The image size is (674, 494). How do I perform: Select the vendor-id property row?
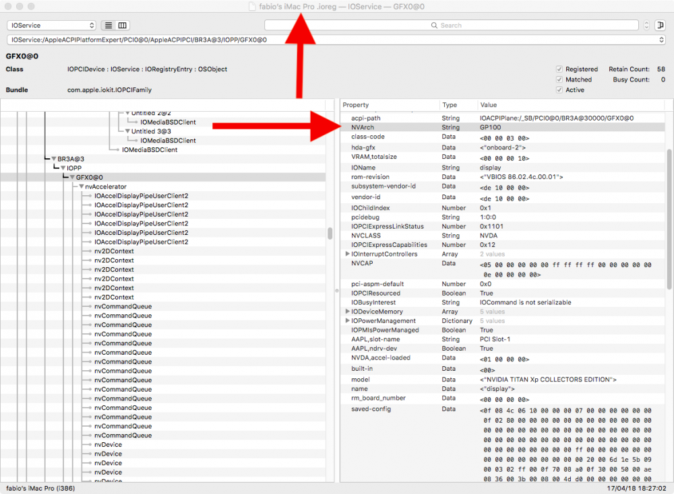point(503,198)
